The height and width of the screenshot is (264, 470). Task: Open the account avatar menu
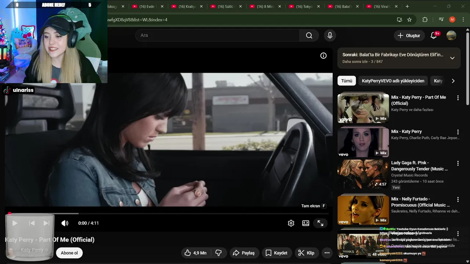click(x=451, y=36)
